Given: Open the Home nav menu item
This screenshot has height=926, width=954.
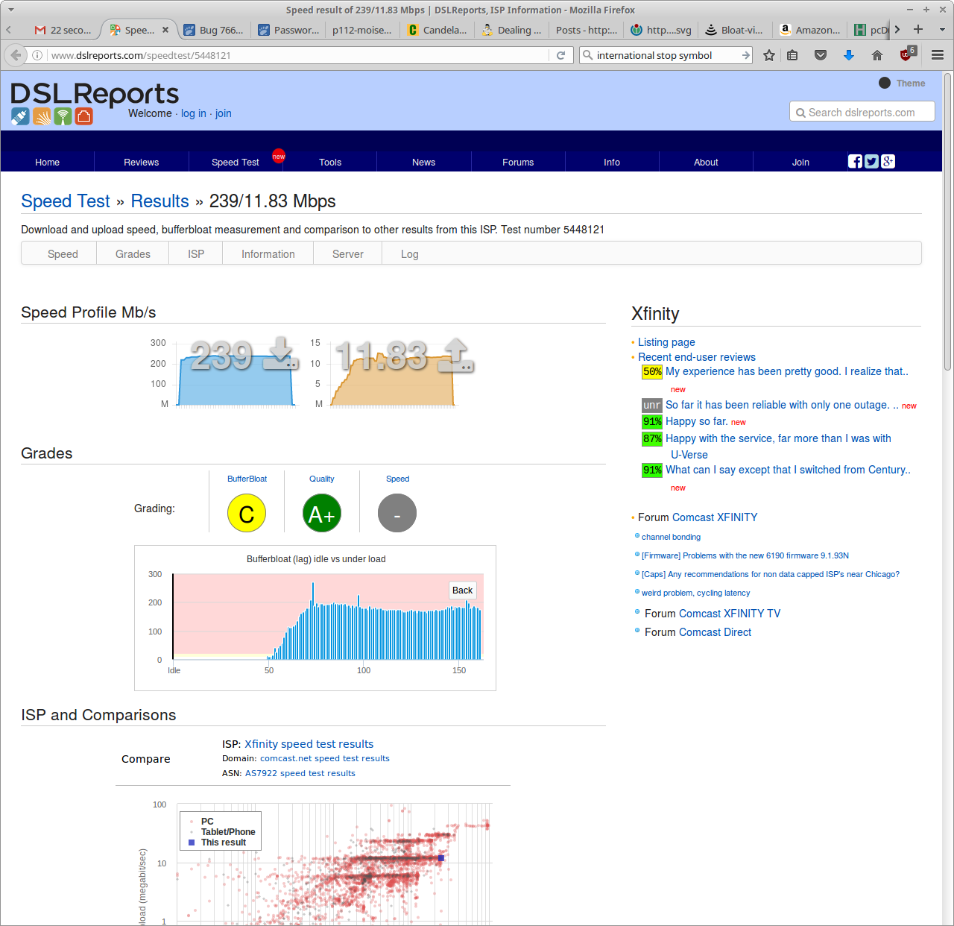Looking at the screenshot, I should pyautogui.click(x=47, y=162).
